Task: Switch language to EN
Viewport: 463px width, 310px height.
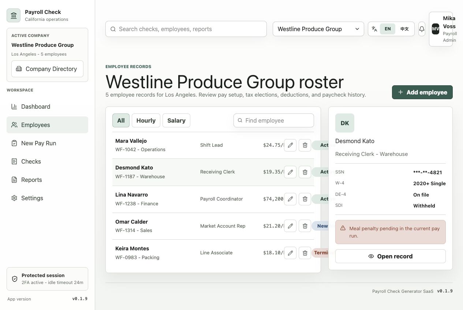Action: [x=388, y=29]
